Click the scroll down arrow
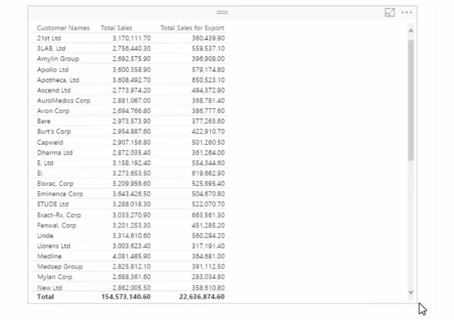Viewport: 454px width, 320px height. tap(410, 292)
